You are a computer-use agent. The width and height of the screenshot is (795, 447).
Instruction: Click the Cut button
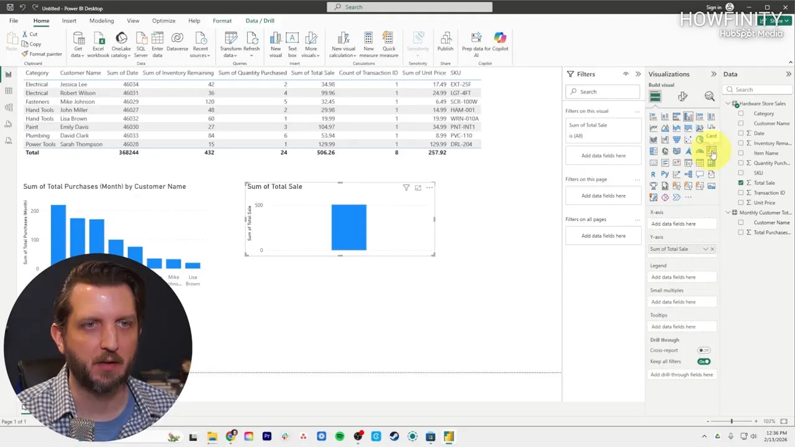(x=30, y=34)
